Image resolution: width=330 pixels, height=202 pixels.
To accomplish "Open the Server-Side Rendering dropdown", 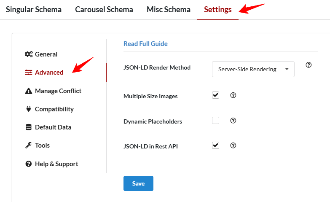I will tap(253, 70).
